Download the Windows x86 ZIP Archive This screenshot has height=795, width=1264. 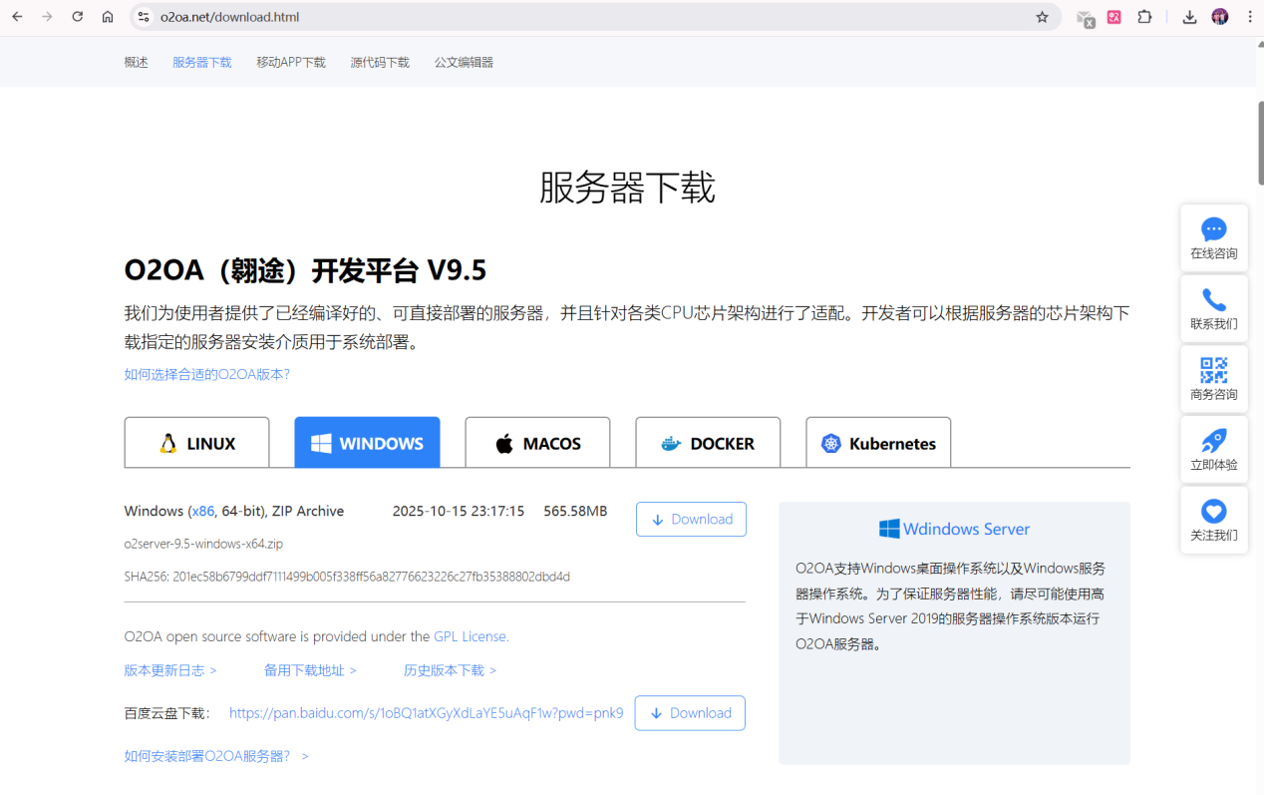click(x=691, y=519)
